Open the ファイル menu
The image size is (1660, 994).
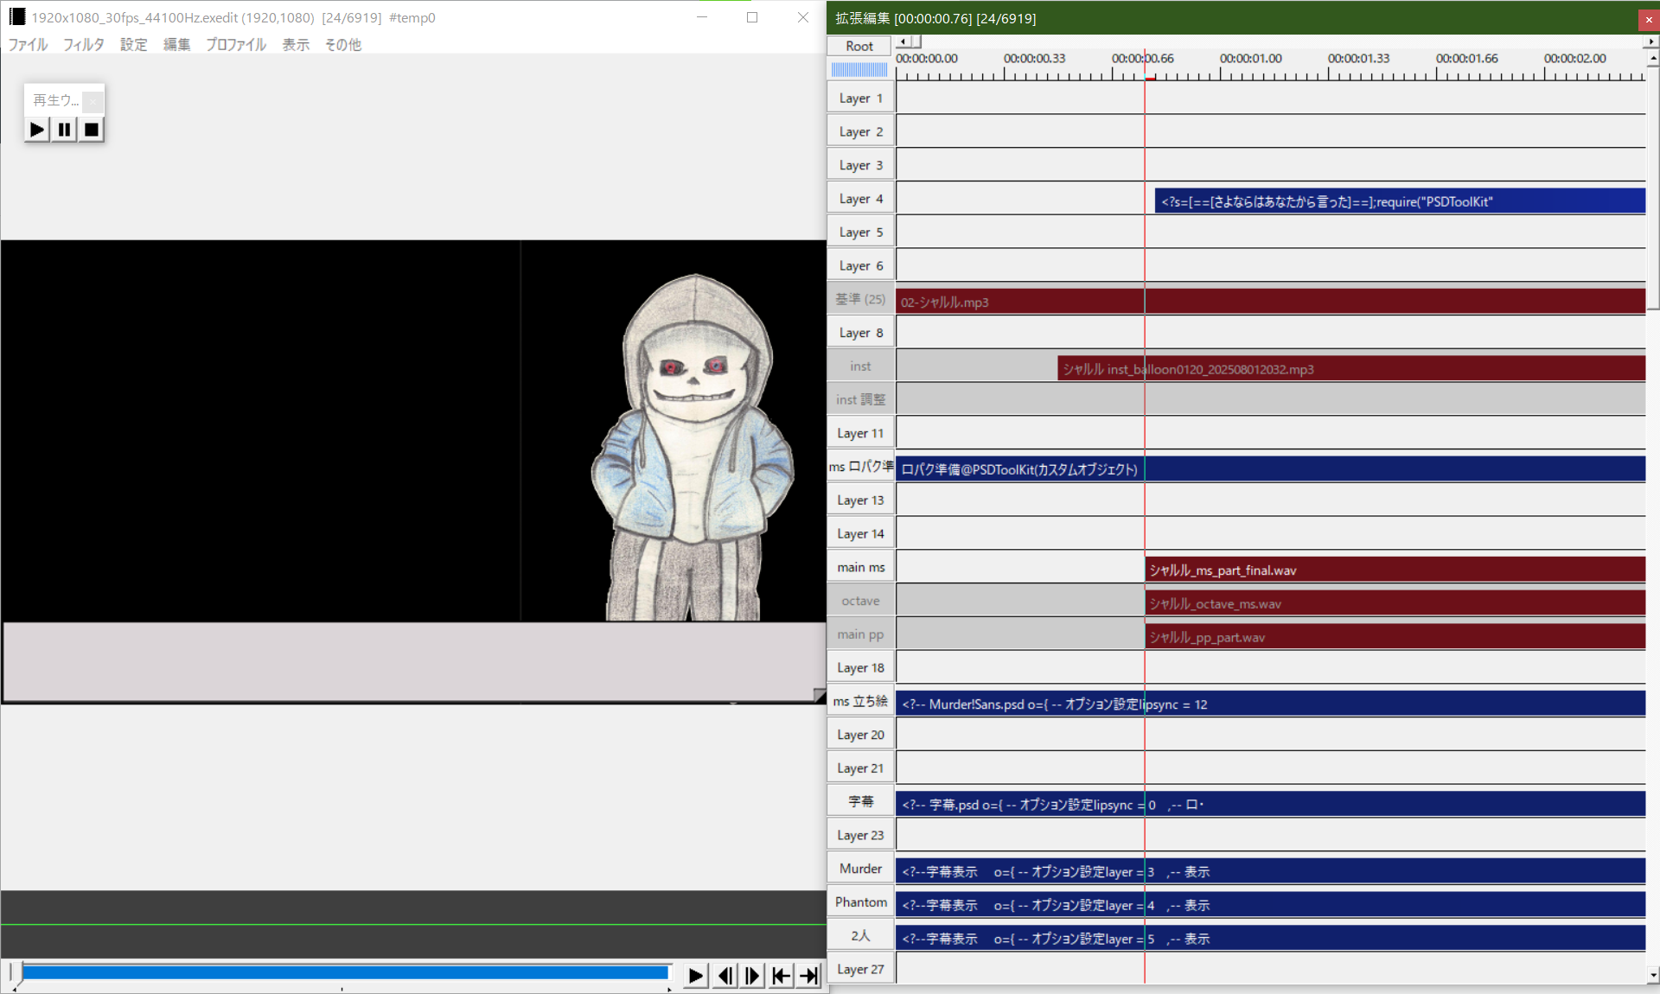coord(28,44)
